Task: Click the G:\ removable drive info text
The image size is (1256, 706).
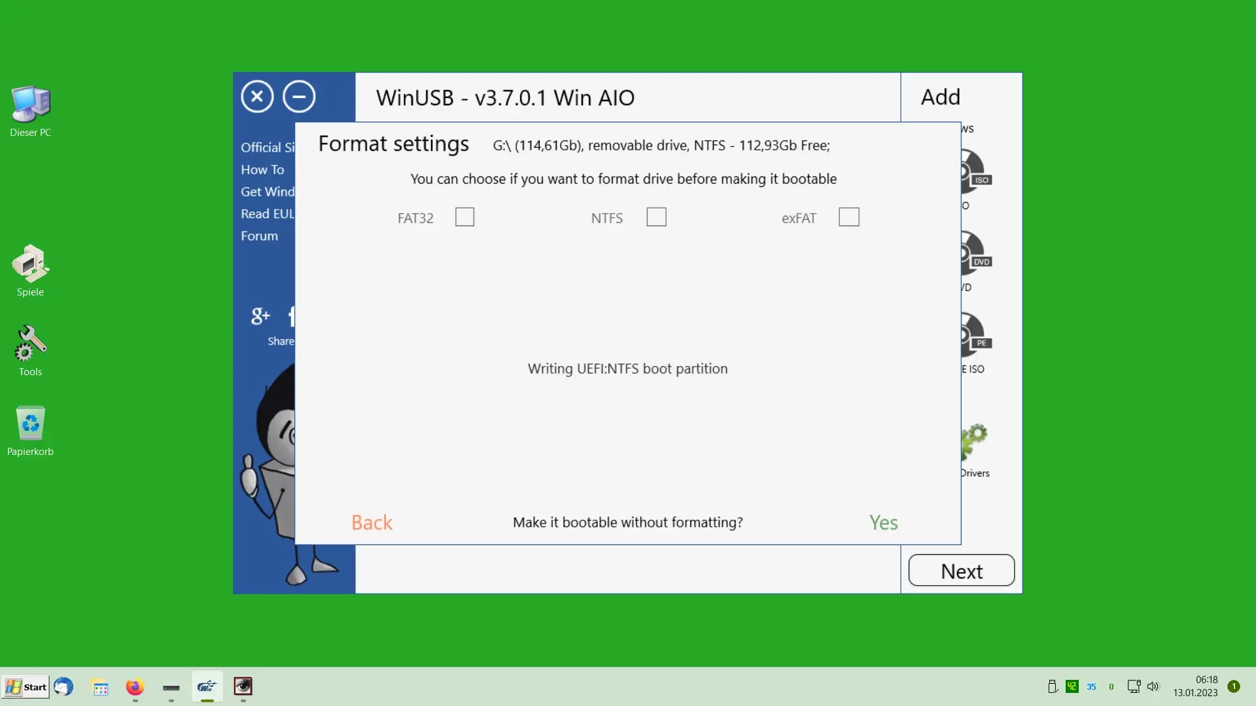Action: pos(661,146)
